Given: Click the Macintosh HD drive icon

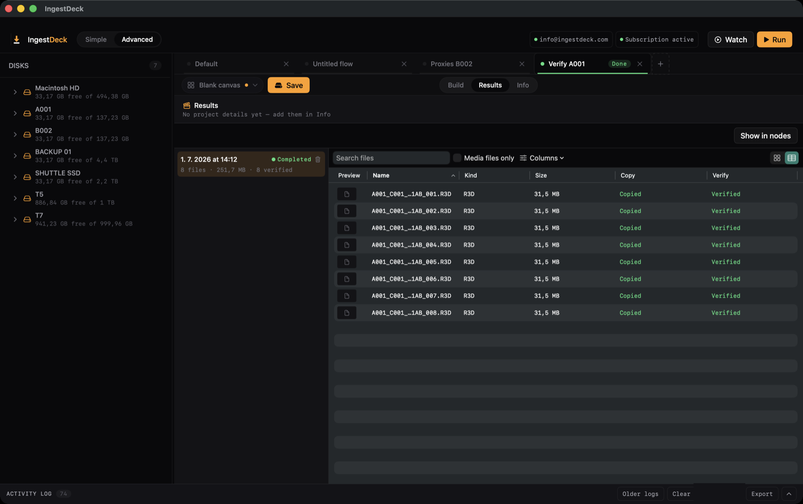Looking at the screenshot, I should pos(27,92).
